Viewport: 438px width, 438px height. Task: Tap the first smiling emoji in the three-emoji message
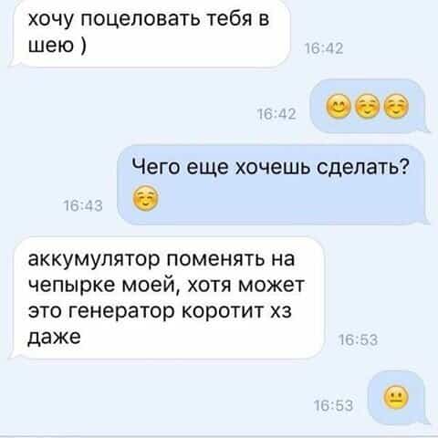point(339,107)
